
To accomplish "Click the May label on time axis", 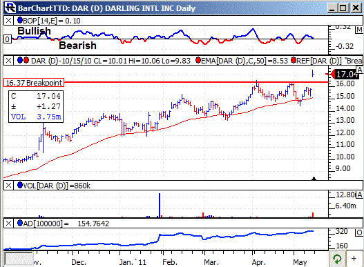I will tap(300, 262).
